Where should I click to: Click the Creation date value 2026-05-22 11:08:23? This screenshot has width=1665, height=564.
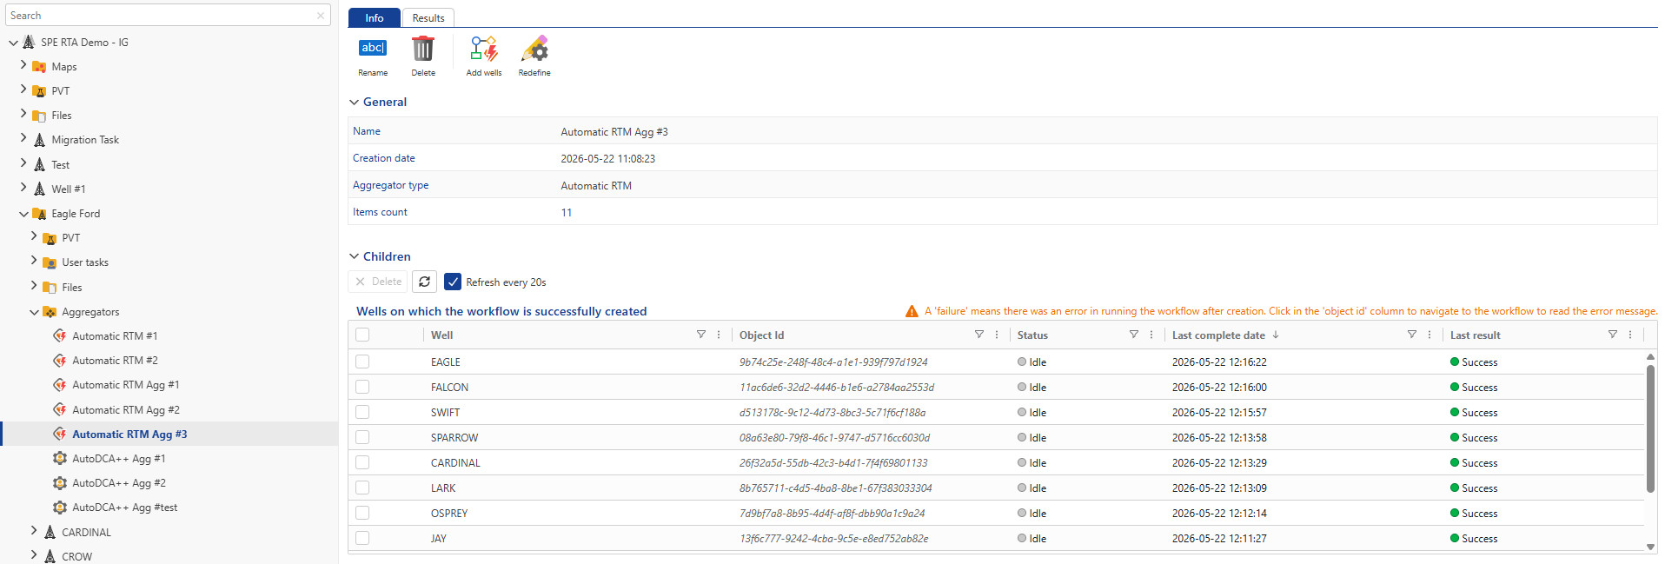point(608,159)
